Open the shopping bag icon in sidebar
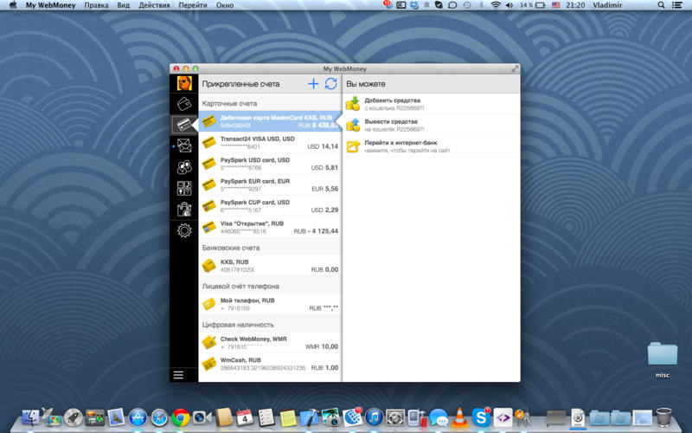Screen dimensions: 692x433 (184, 209)
